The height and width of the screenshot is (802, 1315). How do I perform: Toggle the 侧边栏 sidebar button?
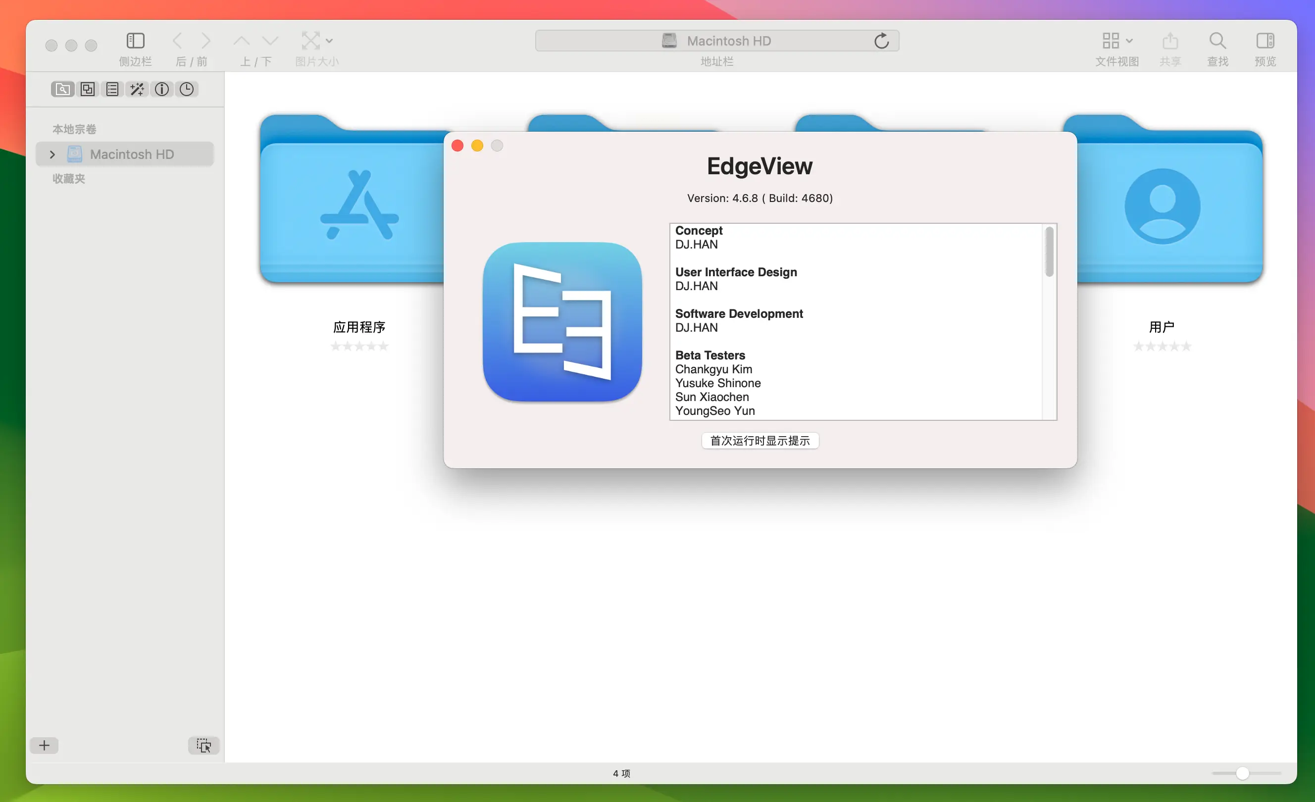coord(135,41)
